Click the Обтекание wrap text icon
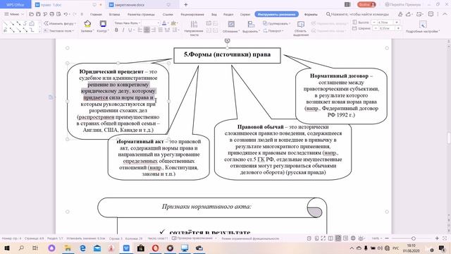The height and width of the screenshot is (254, 451). tap(231, 24)
